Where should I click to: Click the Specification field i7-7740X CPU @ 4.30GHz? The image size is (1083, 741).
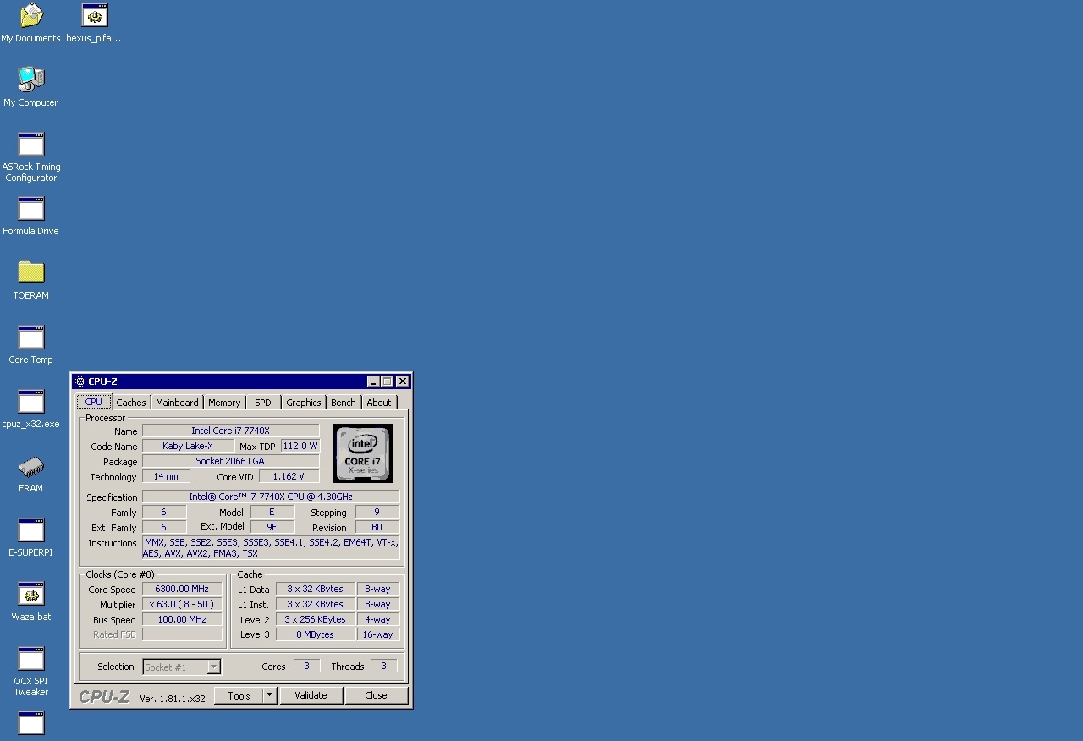[271, 497]
